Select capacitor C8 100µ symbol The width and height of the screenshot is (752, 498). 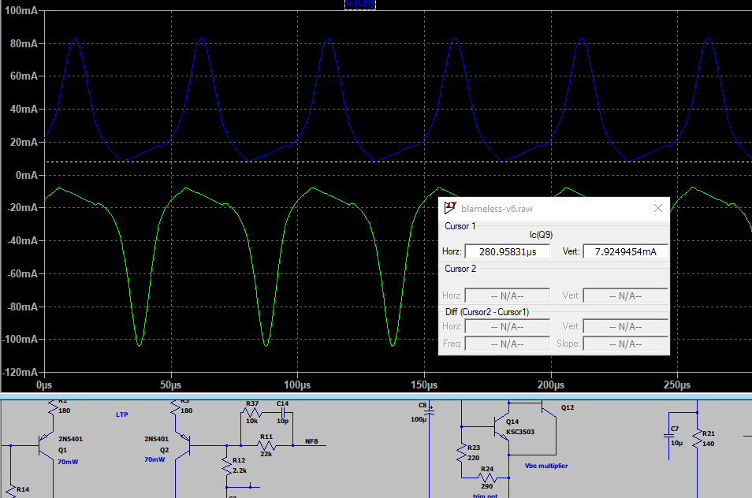tap(430, 412)
